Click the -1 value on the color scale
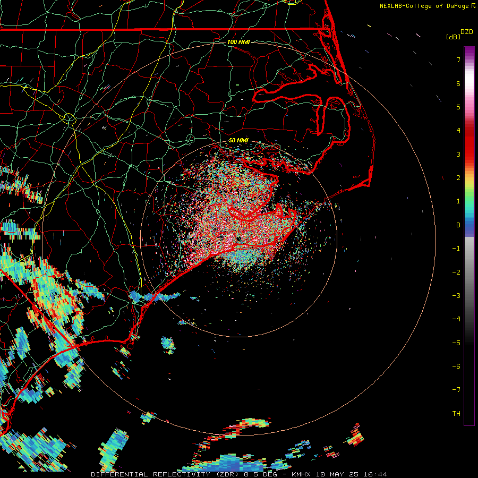Image resolution: width=478 pixels, height=478 pixels. [x=456, y=249]
